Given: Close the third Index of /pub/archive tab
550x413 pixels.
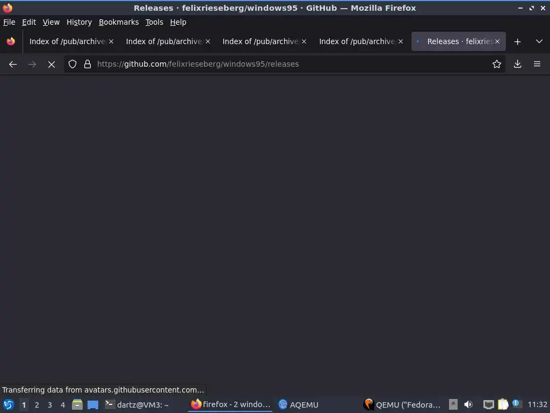Looking at the screenshot, I should 304,41.
